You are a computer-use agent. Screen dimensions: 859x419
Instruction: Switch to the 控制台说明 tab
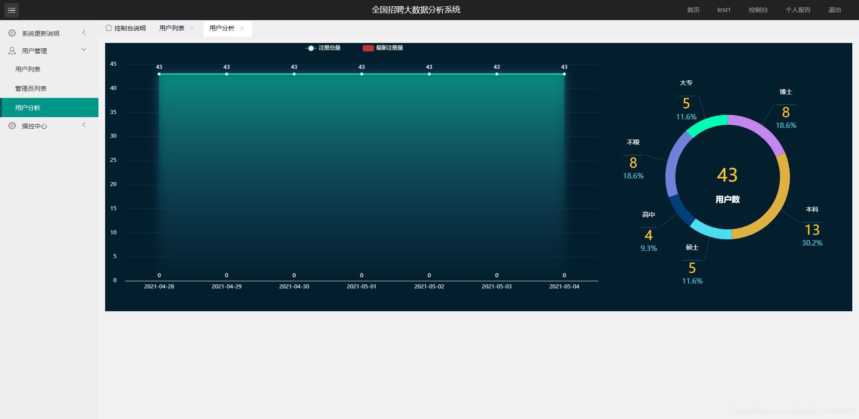click(x=126, y=28)
